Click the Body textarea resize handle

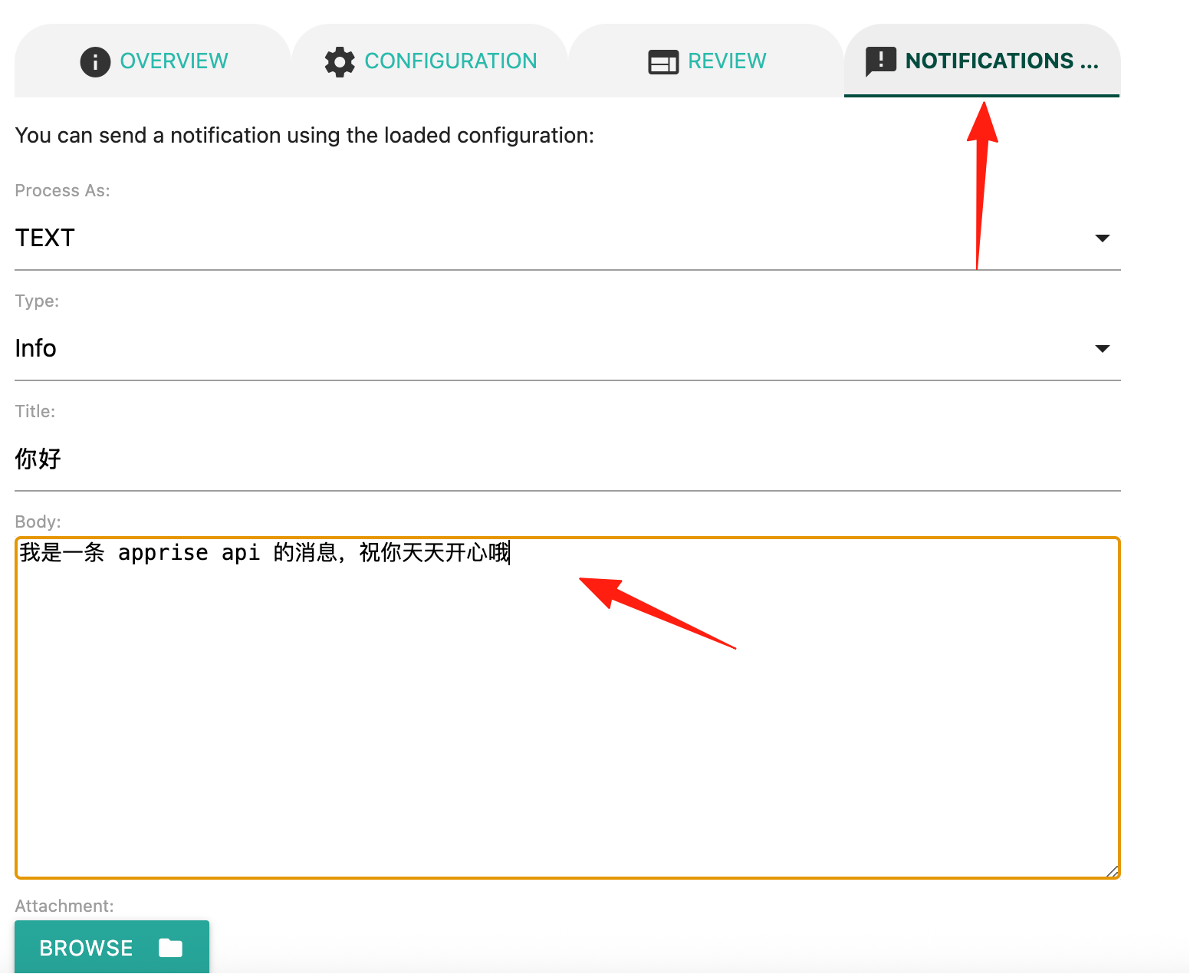pos(1112,870)
